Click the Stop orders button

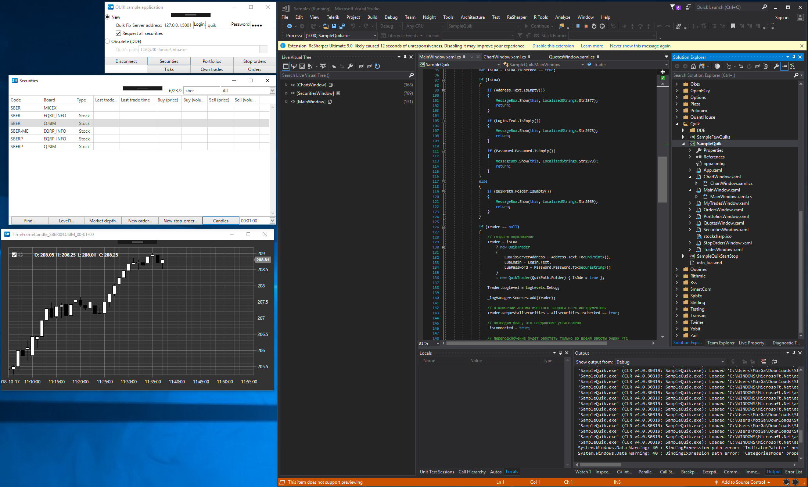[x=254, y=61]
